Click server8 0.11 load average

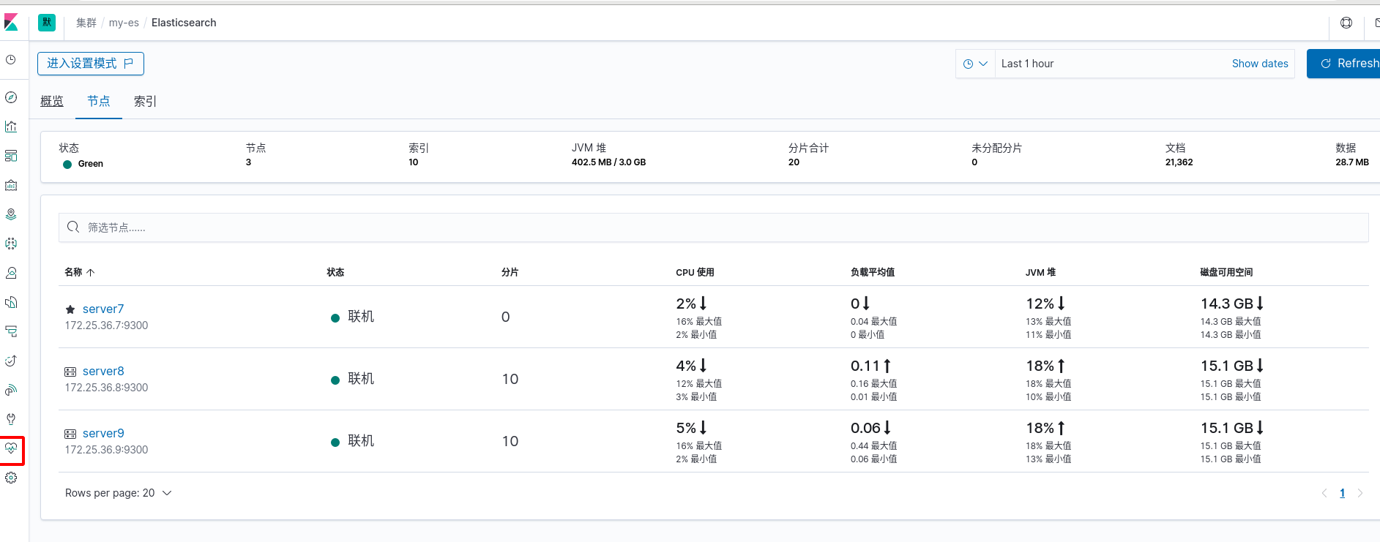865,366
